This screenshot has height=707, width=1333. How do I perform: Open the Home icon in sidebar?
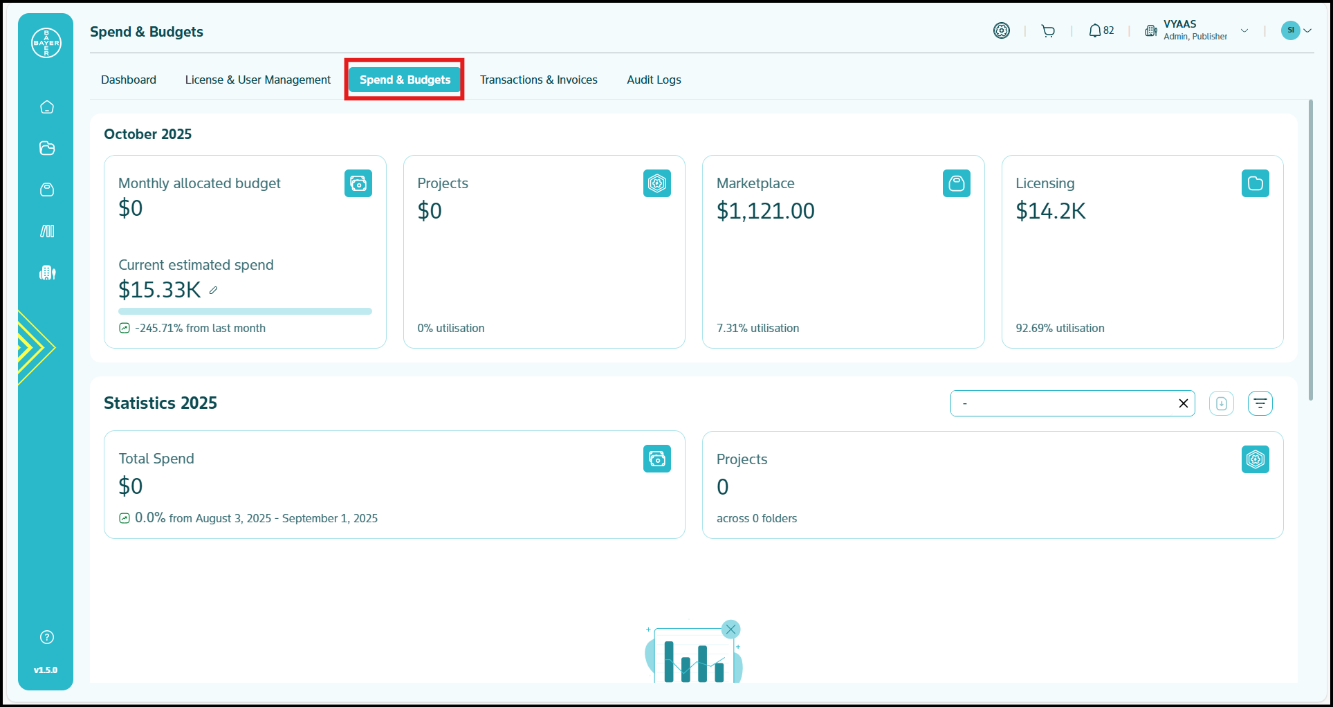tap(47, 107)
